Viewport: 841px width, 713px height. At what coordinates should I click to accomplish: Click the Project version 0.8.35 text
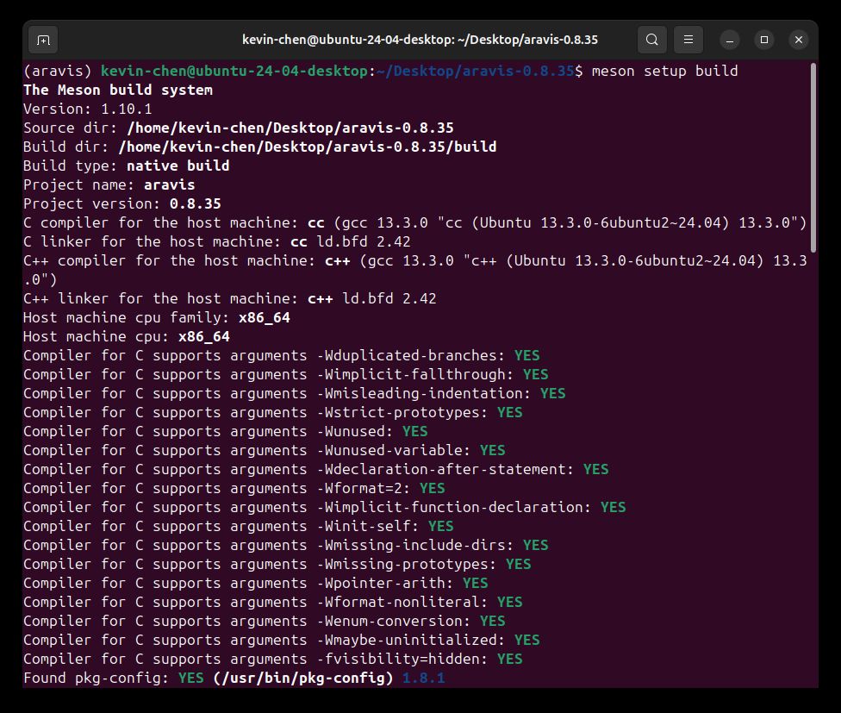point(196,203)
